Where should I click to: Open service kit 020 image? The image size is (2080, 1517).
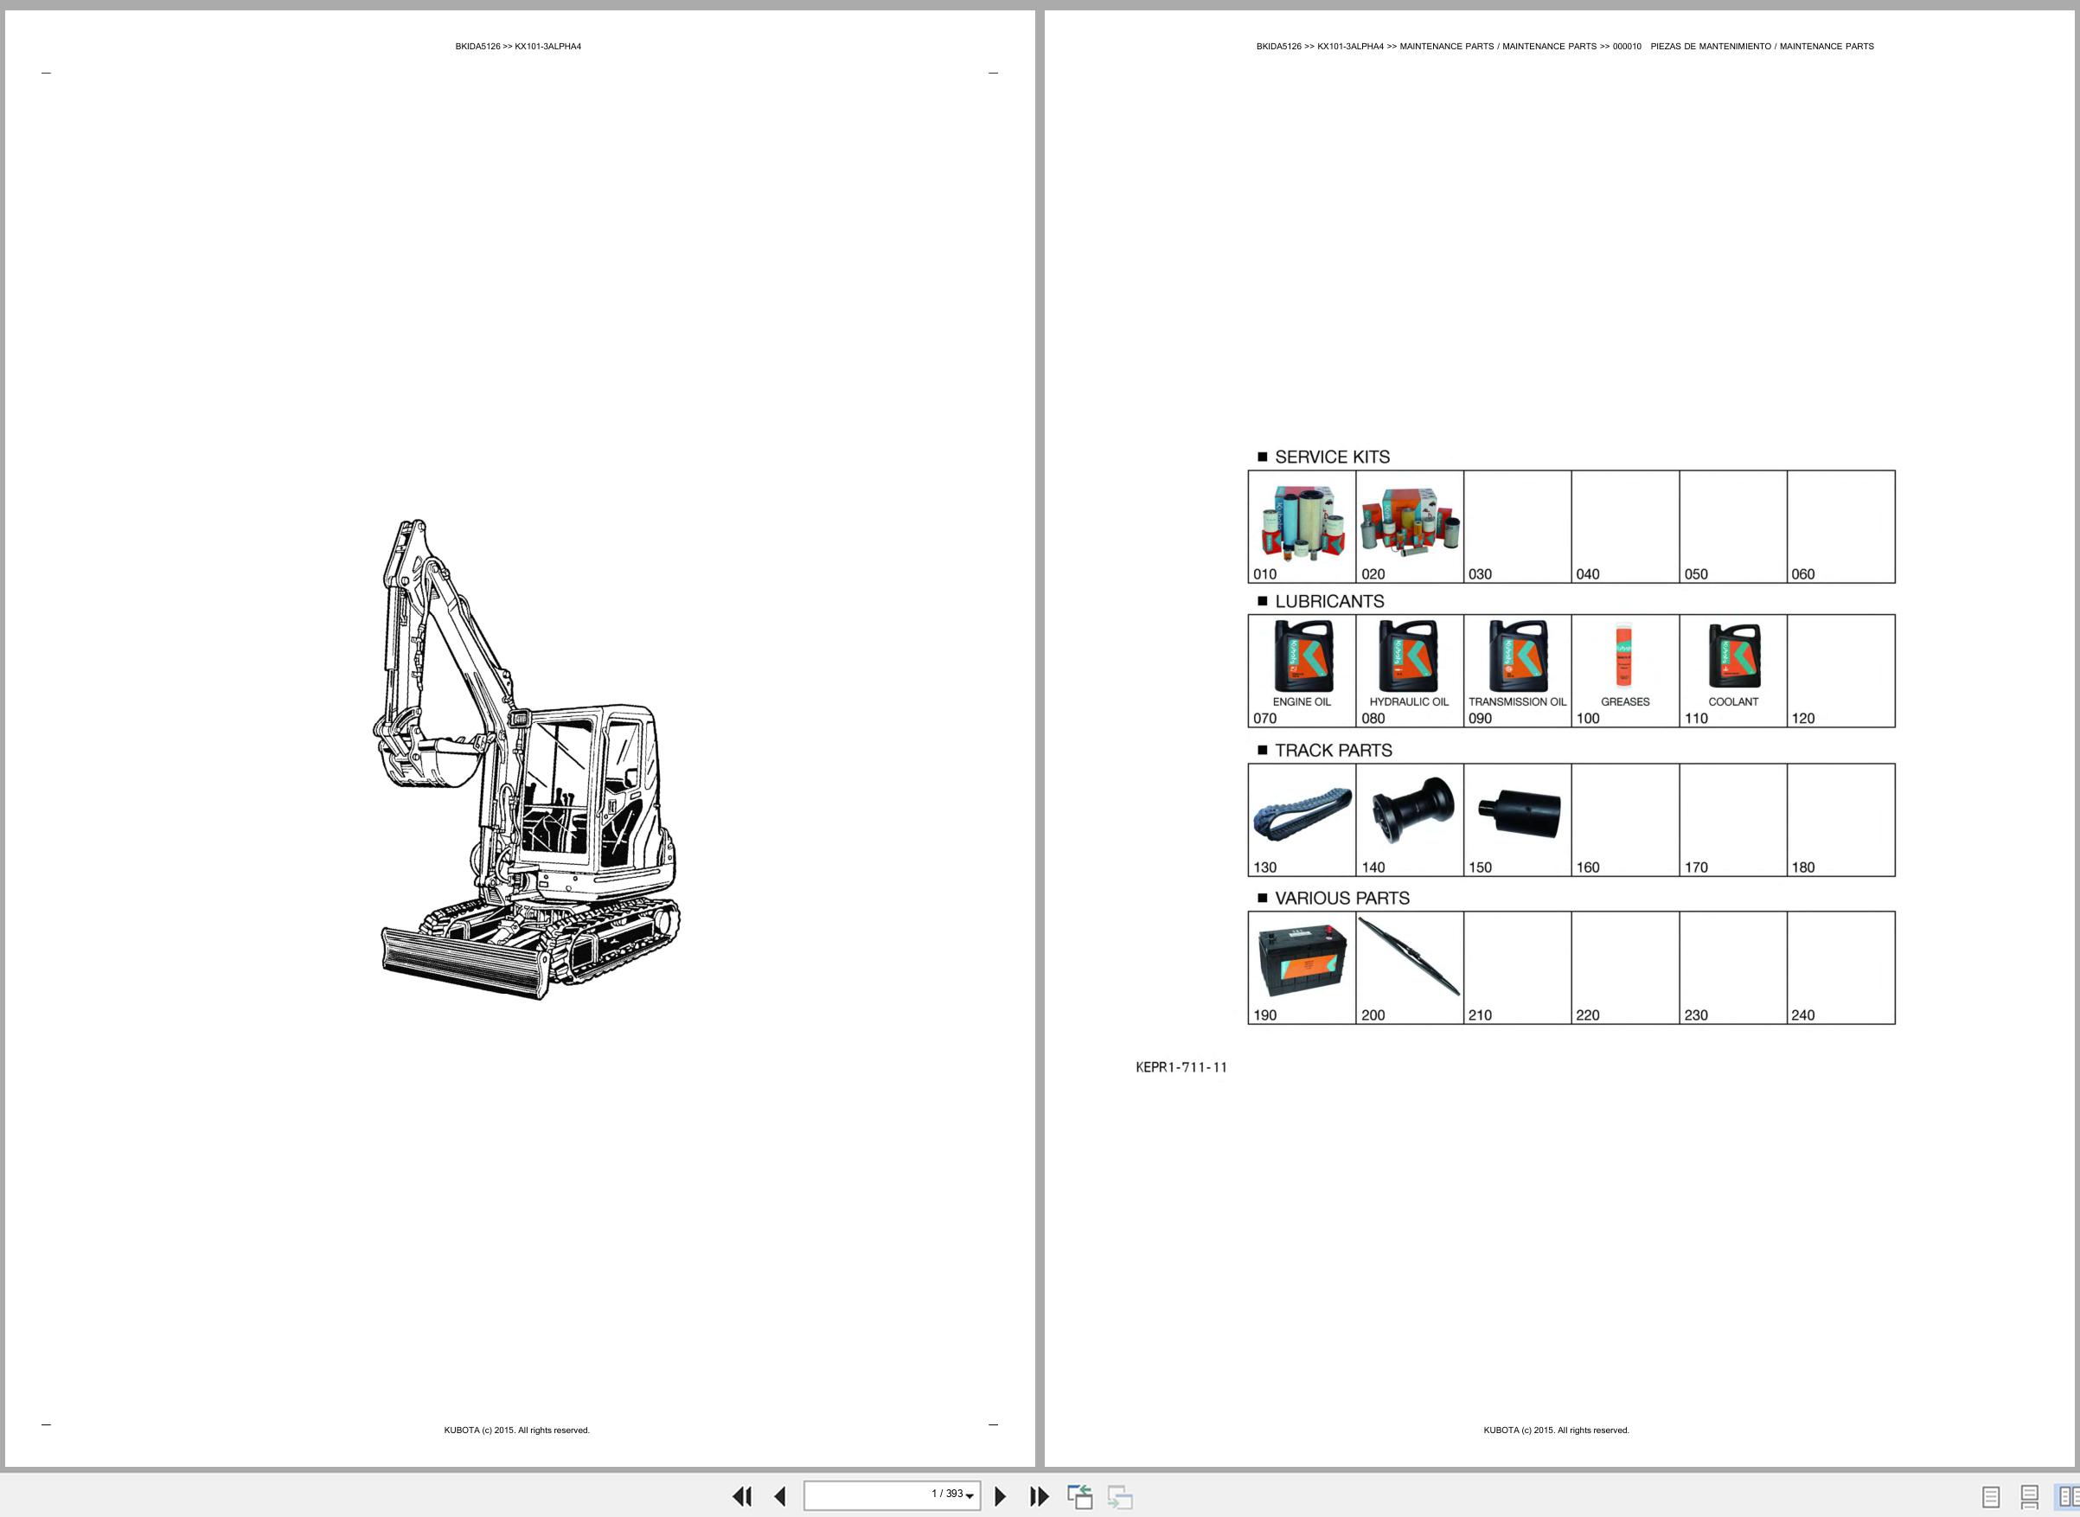click(x=1410, y=522)
